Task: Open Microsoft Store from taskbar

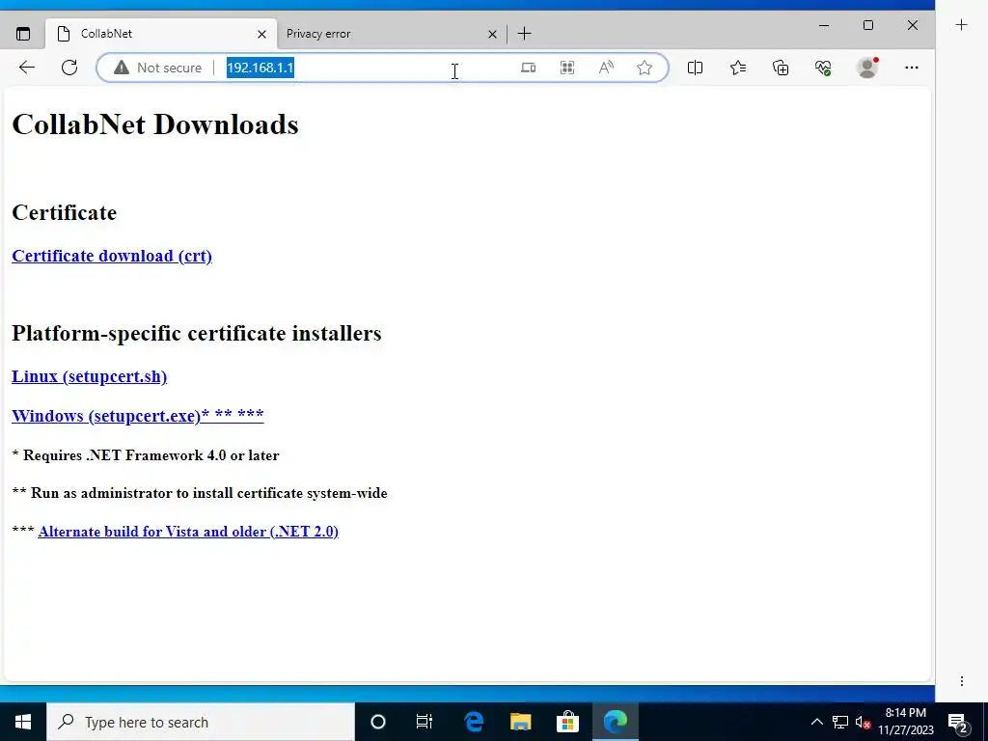Action: pos(567,722)
